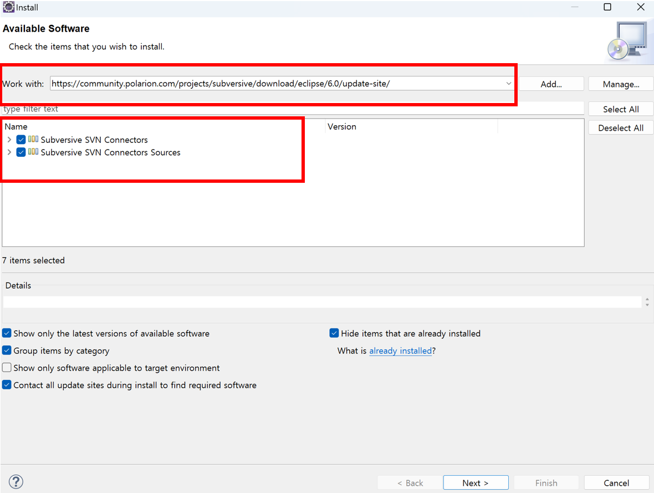Toggle Show only the latest versions checkbox

click(x=7, y=333)
